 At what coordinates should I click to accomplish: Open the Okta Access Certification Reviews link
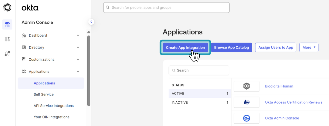(x=294, y=102)
